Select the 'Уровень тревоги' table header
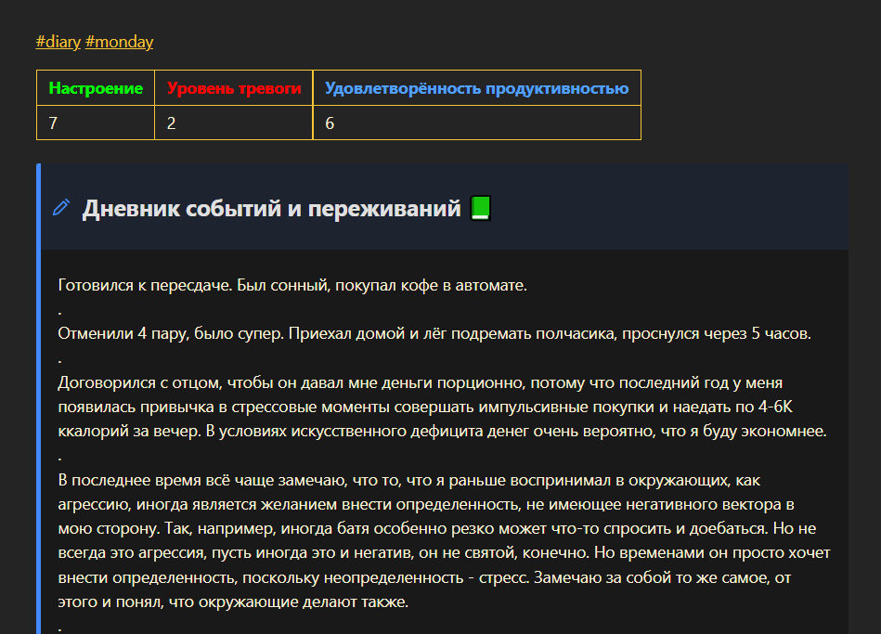This screenshot has width=881, height=634. (234, 88)
